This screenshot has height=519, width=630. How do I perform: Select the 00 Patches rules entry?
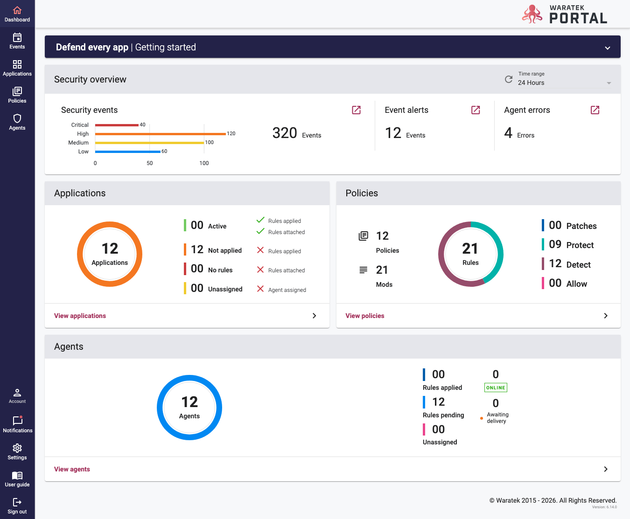pyautogui.click(x=569, y=225)
